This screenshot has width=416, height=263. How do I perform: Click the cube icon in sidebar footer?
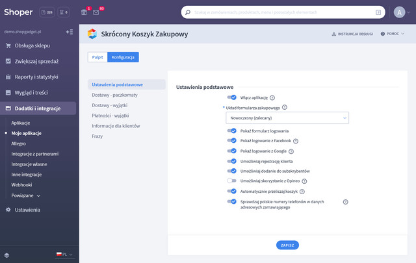[6, 255]
